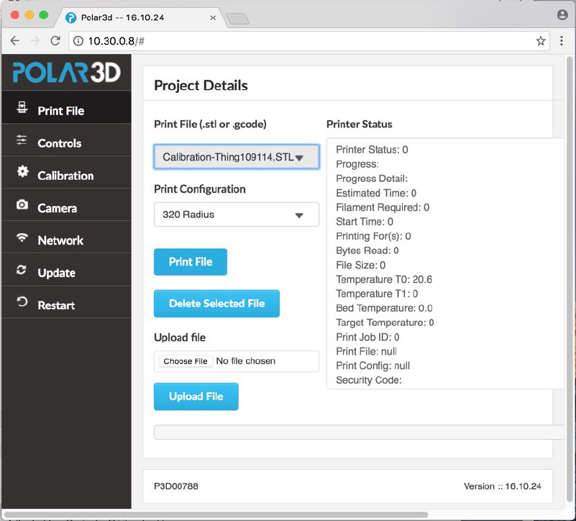This screenshot has height=521, width=576.
Task: Click the 'Temperature T0: 20.6' status line
Action: pos(384,279)
